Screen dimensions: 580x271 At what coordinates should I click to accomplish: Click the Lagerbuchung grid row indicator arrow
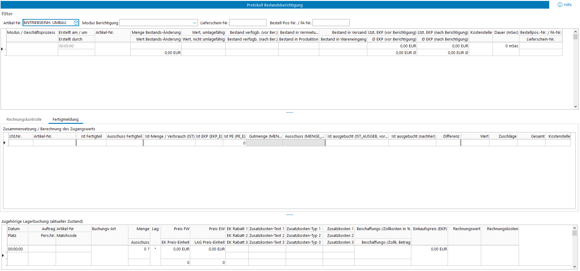pyautogui.click(x=3, y=255)
